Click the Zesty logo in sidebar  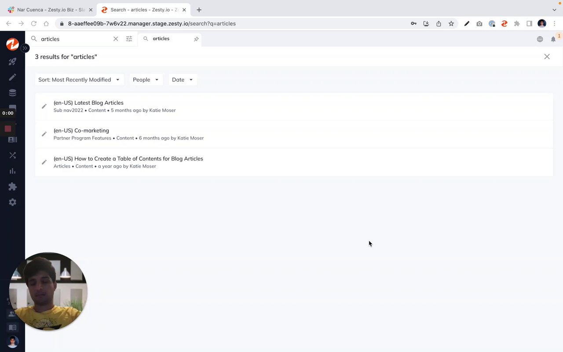[12, 44]
